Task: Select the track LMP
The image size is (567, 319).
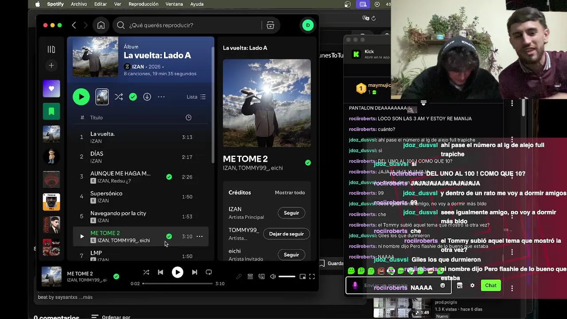Action: point(96,253)
